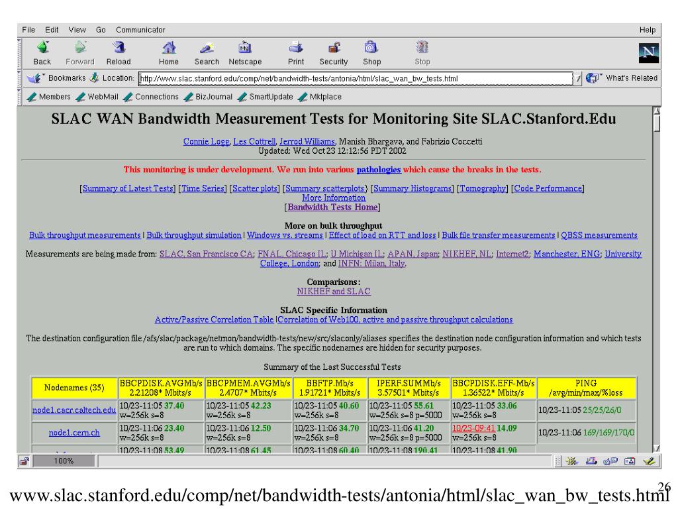678x509 pixels.
Task: Click the red 10/23-09:41 timestamp link
Action: coord(473,429)
